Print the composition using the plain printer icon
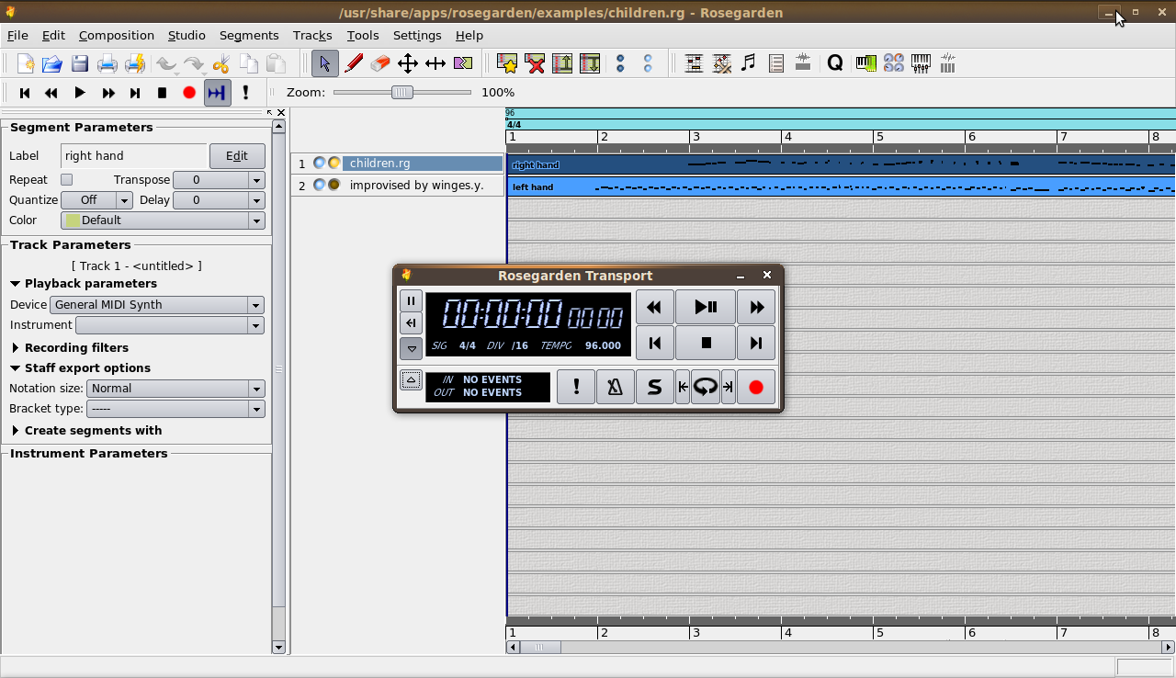Image resolution: width=1176 pixels, height=678 pixels. tap(107, 63)
